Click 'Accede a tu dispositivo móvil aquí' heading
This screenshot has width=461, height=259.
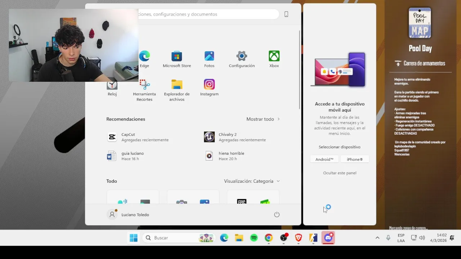click(340, 107)
